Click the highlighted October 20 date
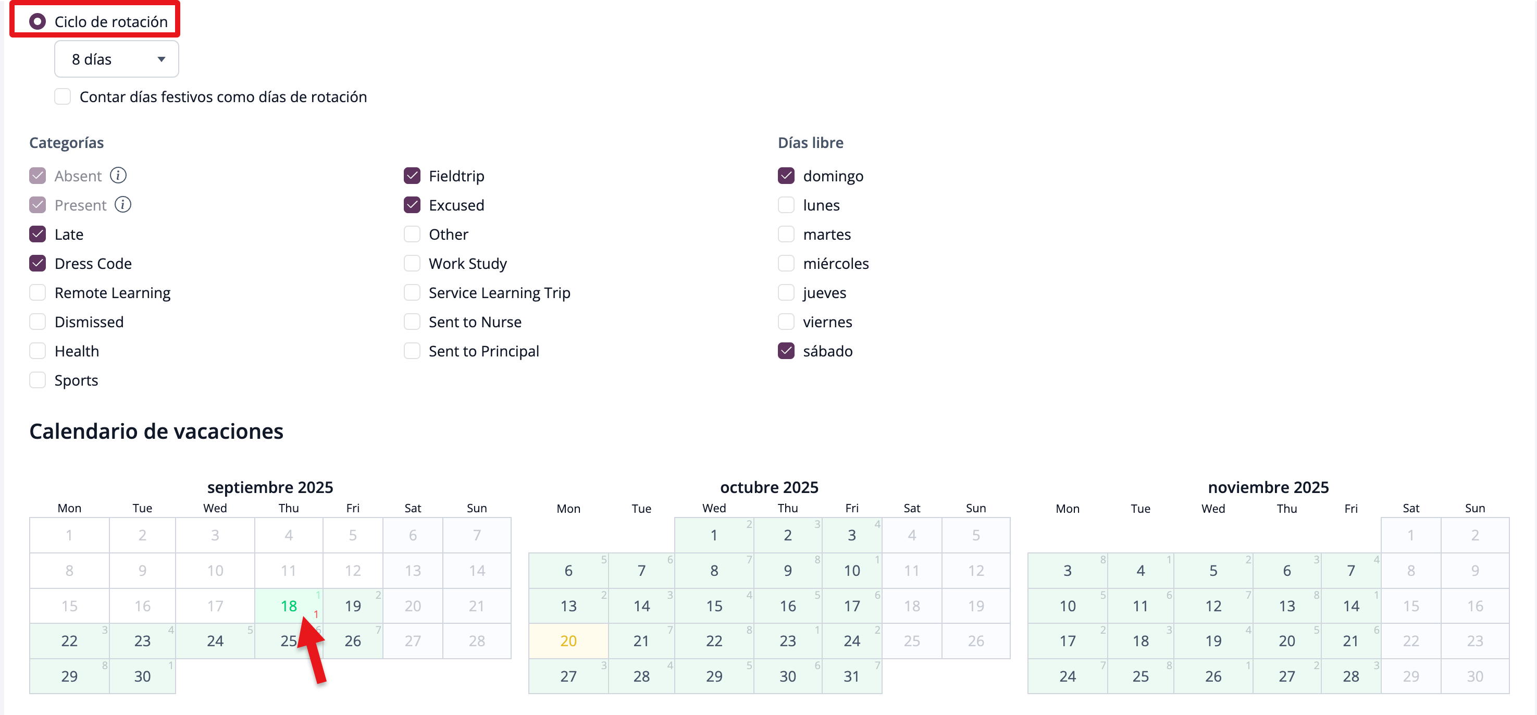The width and height of the screenshot is (1537, 715). [x=568, y=641]
